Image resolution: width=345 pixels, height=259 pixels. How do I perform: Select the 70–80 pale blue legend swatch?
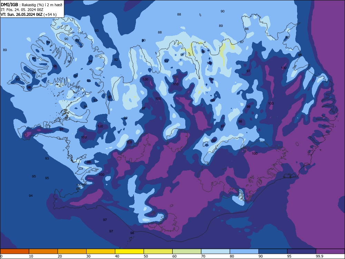pyautogui.click(x=215, y=251)
